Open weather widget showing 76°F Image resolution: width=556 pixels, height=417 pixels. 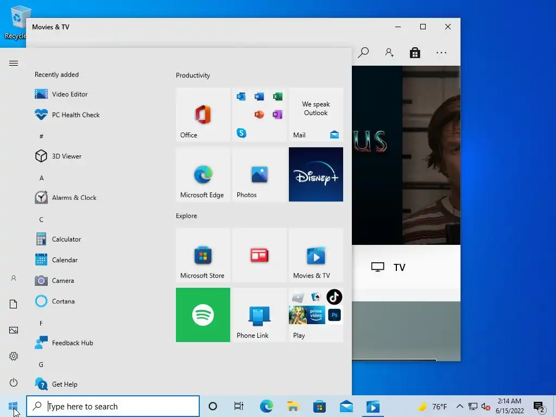coord(432,406)
